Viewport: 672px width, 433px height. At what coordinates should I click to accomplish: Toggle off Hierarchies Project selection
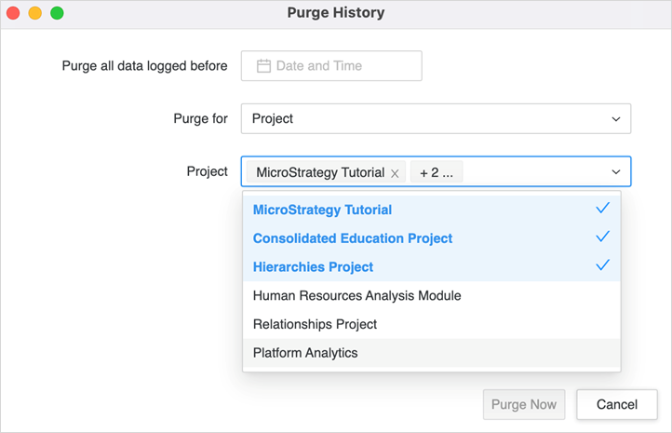click(x=313, y=267)
